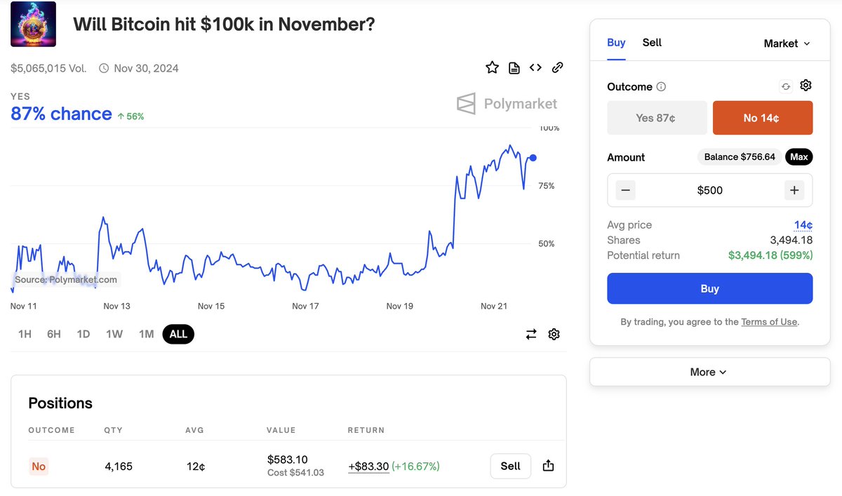This screenshot has width=842, height=496.
Task: Set chart range to 6H
Action: 54,334
